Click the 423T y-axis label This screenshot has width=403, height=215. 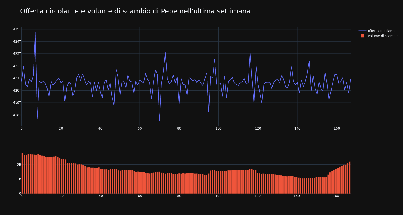click(17, 53)
